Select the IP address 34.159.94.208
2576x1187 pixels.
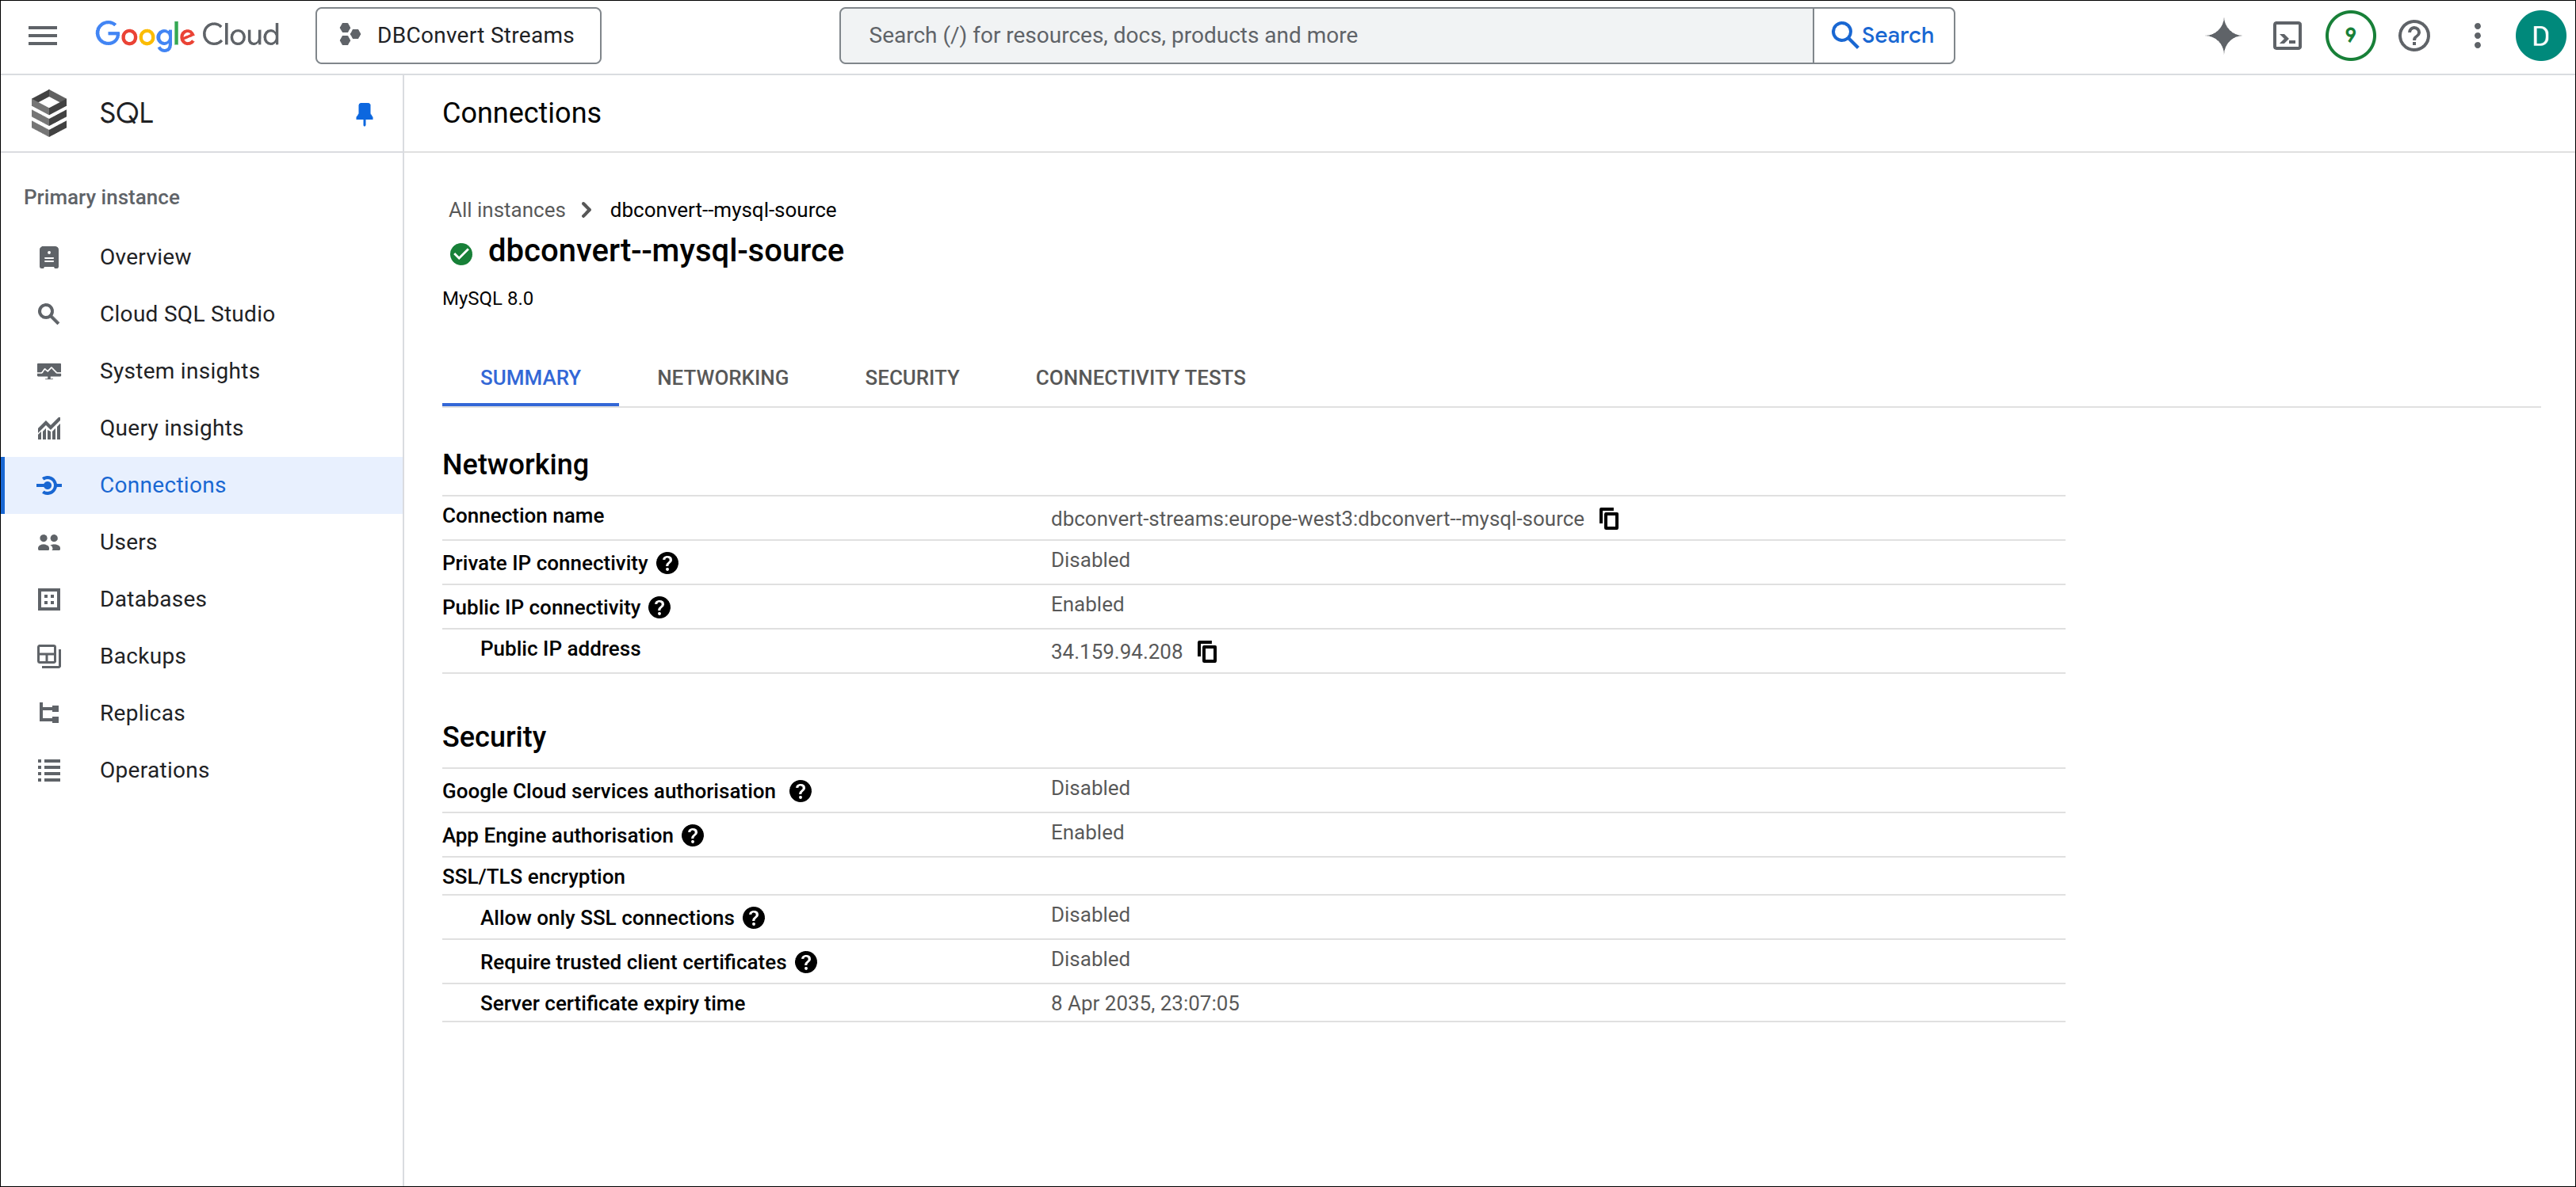(1116, 652)
